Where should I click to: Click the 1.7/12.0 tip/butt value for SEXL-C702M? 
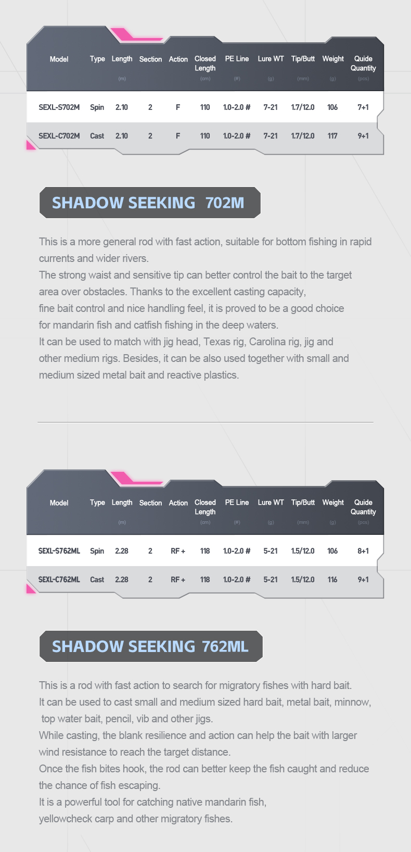(303, 136)
